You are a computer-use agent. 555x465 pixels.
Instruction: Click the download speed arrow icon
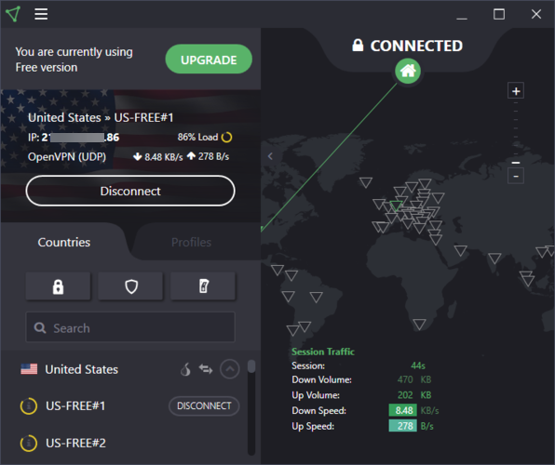(x=137, y=156)
